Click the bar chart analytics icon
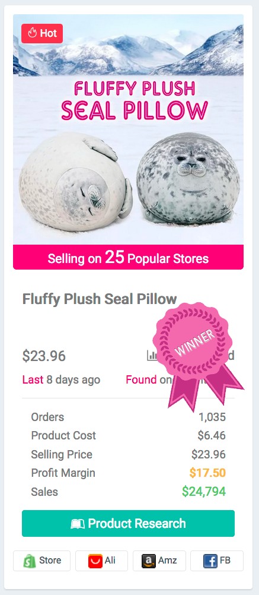The image size is (259, 595). pos(152,355)
